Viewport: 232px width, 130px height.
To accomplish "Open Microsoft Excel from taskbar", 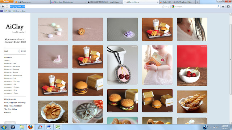I will pyautogui.click(x=58, y=127).
